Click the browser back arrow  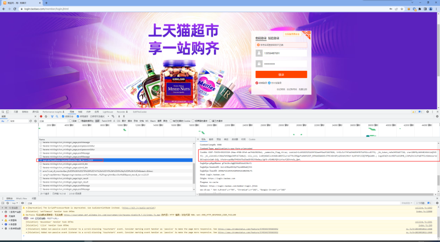tap(4, 9)
